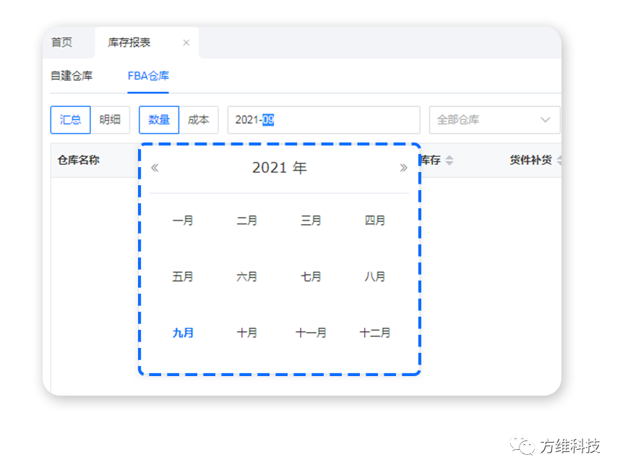Click the 2021-09 date input field
The image size is (620, 473).
323,120
